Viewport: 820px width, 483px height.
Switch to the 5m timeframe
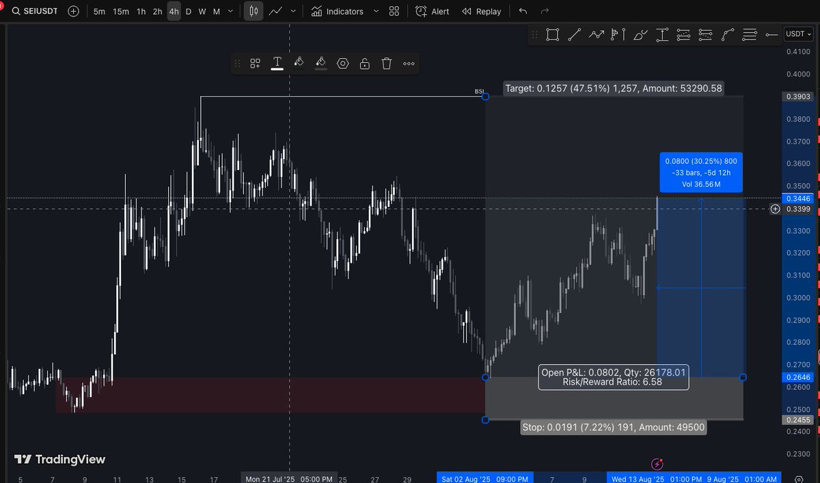[100, 12]
